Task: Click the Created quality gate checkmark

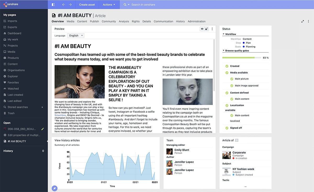Action: [x=227, y=66]
